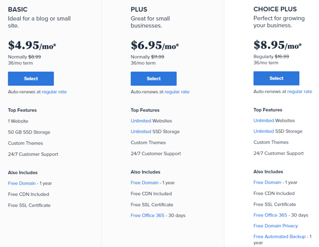Click the $4.95/mo Basic price
Image resolution: width=319 pixels, height=247 pixels.
click(x=32, y=45)
